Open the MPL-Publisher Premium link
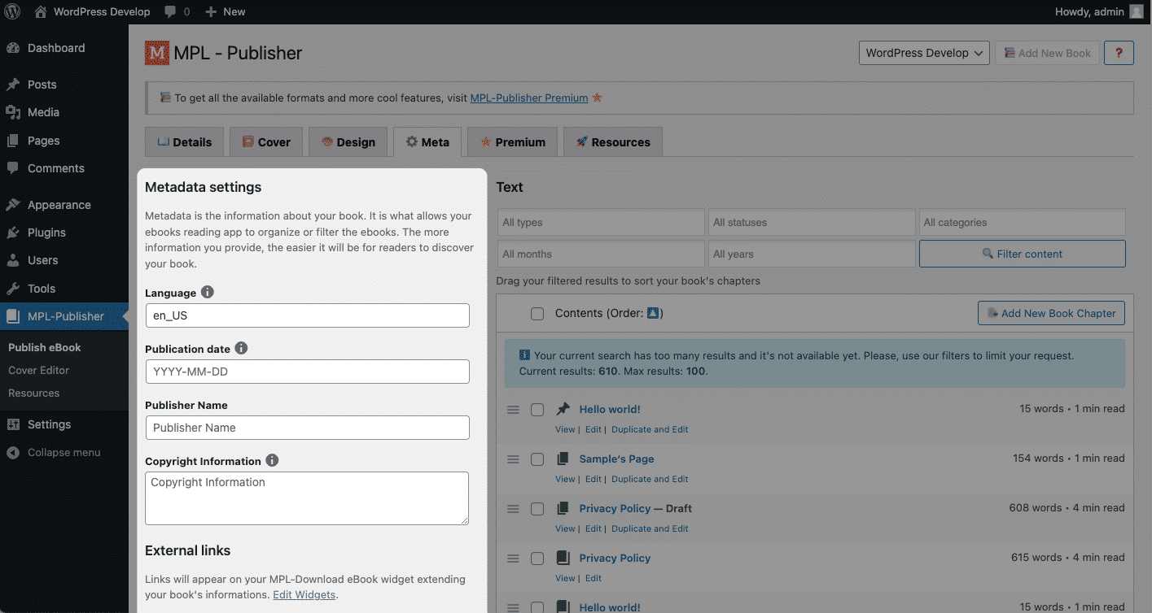 (x=529, y=98)
